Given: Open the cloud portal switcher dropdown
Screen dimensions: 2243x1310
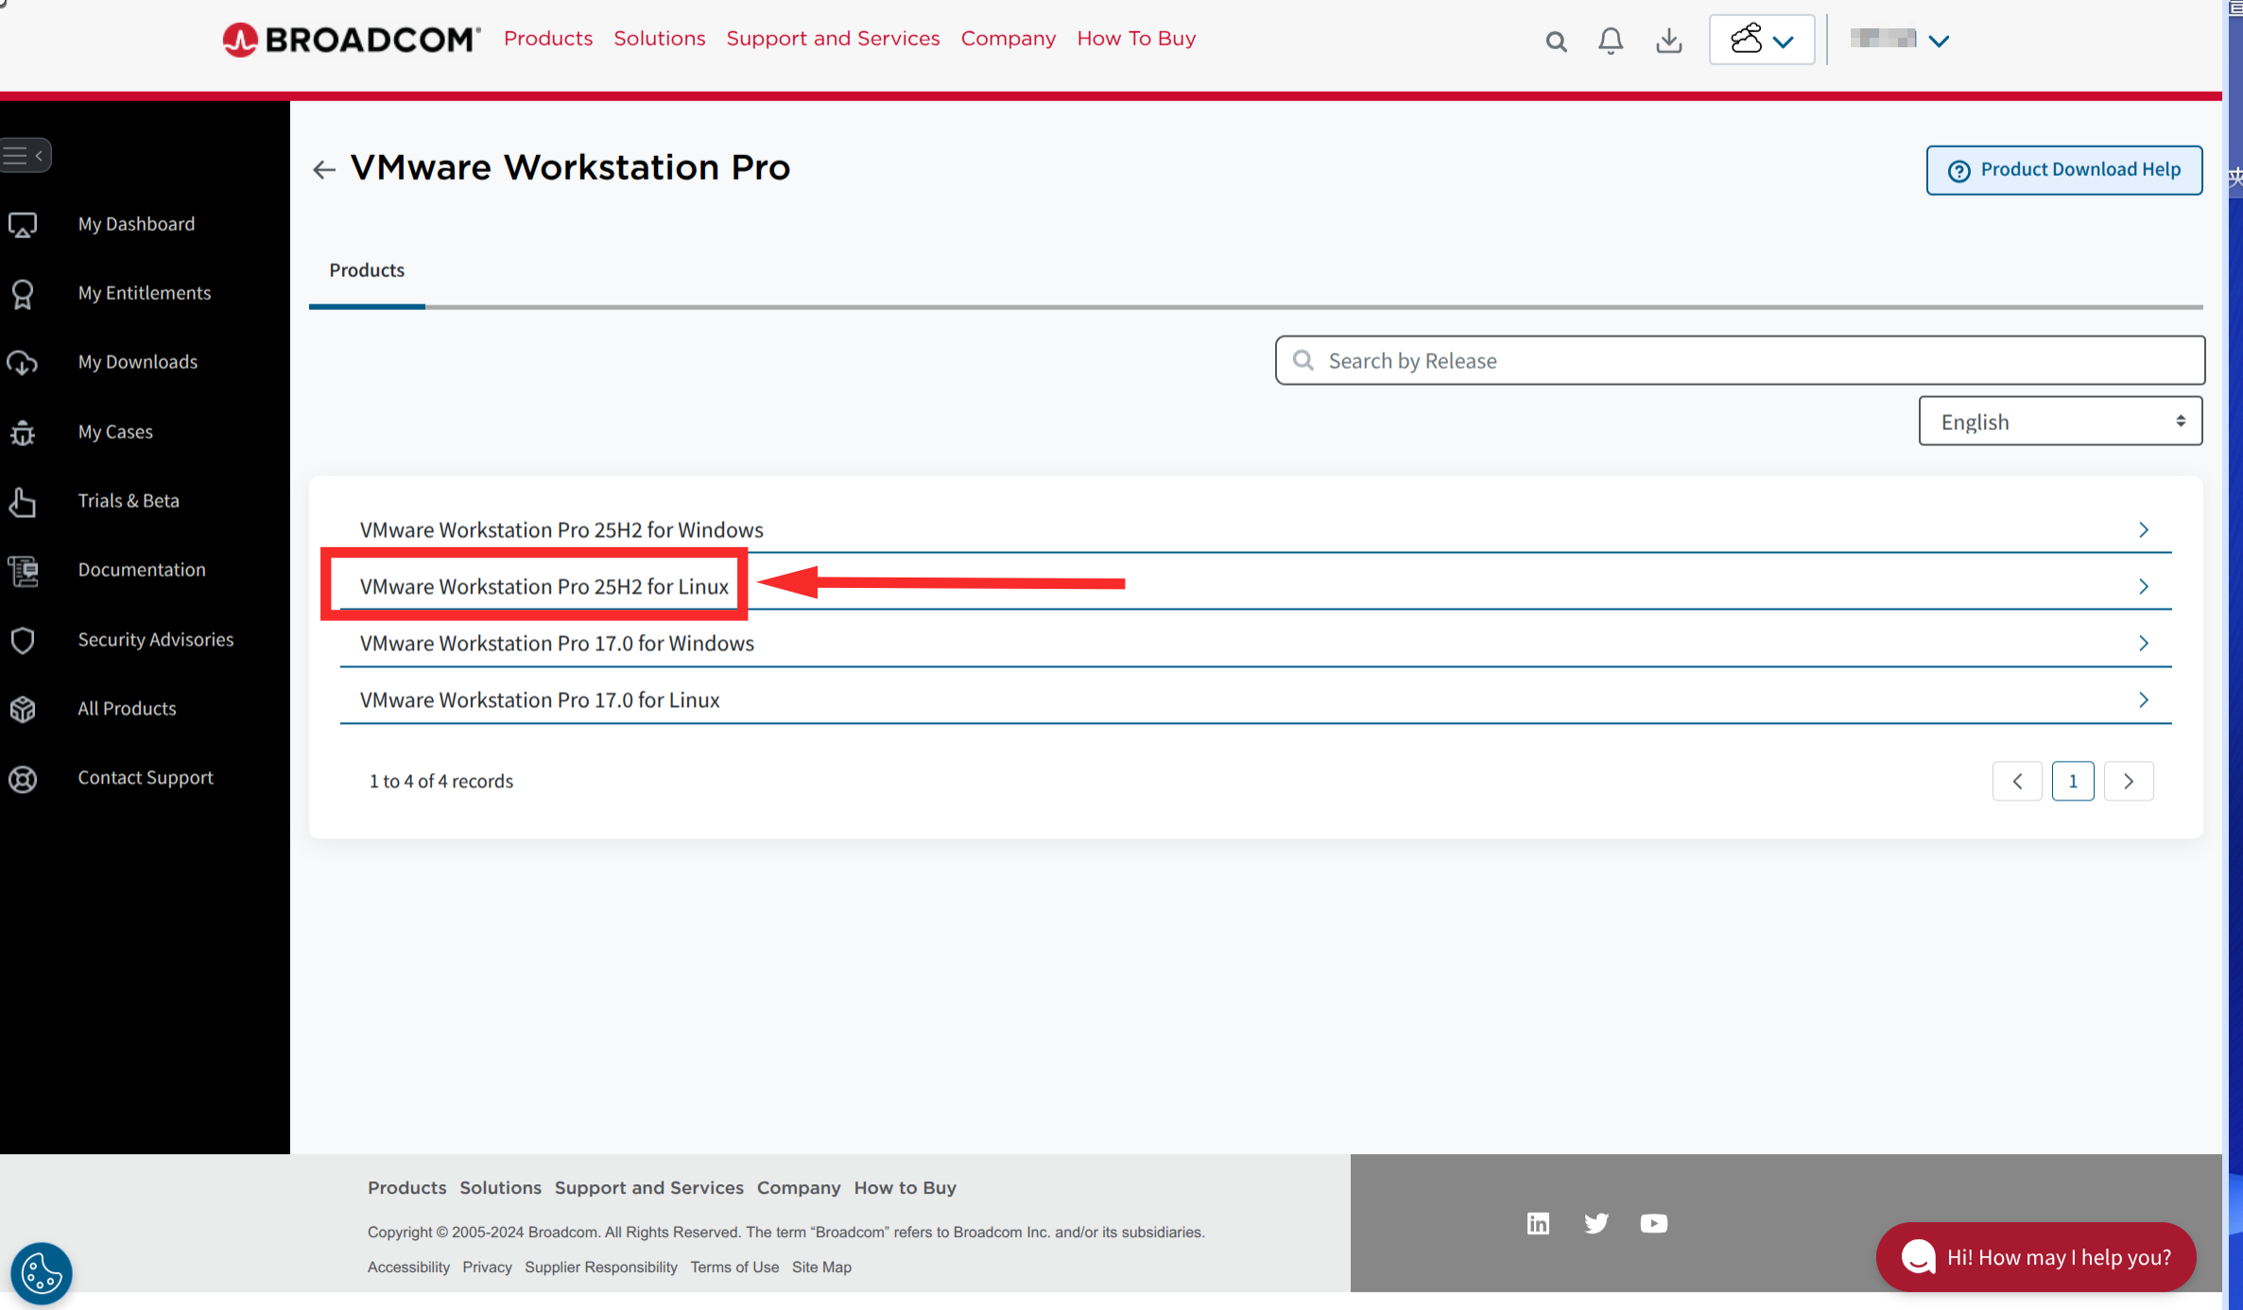Looking at the screenshot, I should pyautogui.click(x=1762, y=40).
